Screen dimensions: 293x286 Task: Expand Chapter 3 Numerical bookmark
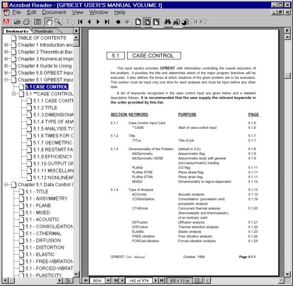coord(6,59)
